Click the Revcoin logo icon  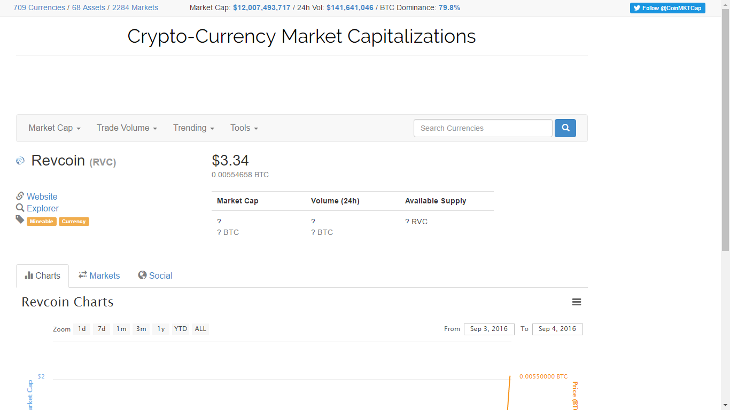[x=20, y=161]
